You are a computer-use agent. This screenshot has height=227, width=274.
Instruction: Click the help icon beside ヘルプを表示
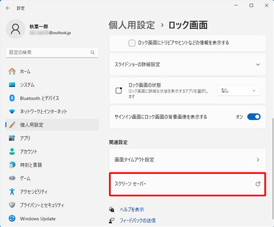coord(112,209)
